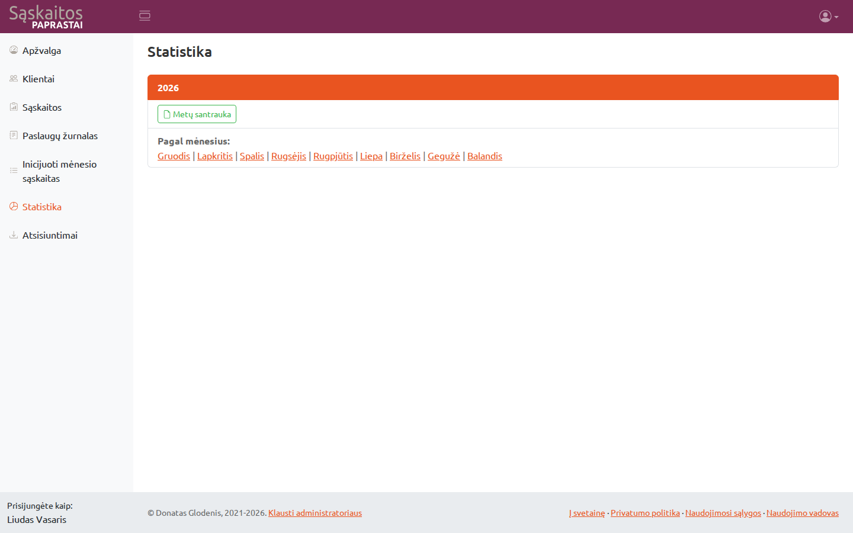This screenshot has width=853, height=533.
Task: Click the Paslaugų žurnalas journal icon
Action: (14, 136)
